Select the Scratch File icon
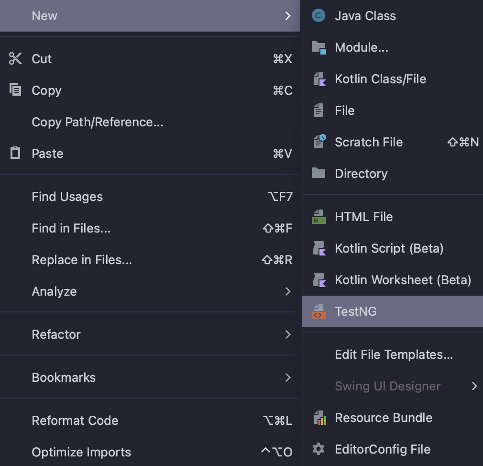 coord(318,142)
